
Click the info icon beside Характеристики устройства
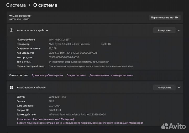tap(11, 30)
